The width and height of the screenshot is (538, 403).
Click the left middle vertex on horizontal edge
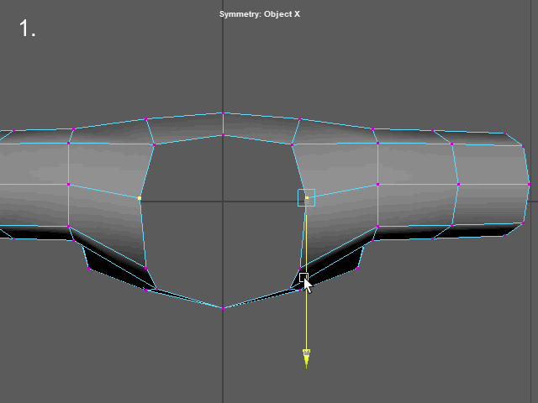(x=68, y=184)
